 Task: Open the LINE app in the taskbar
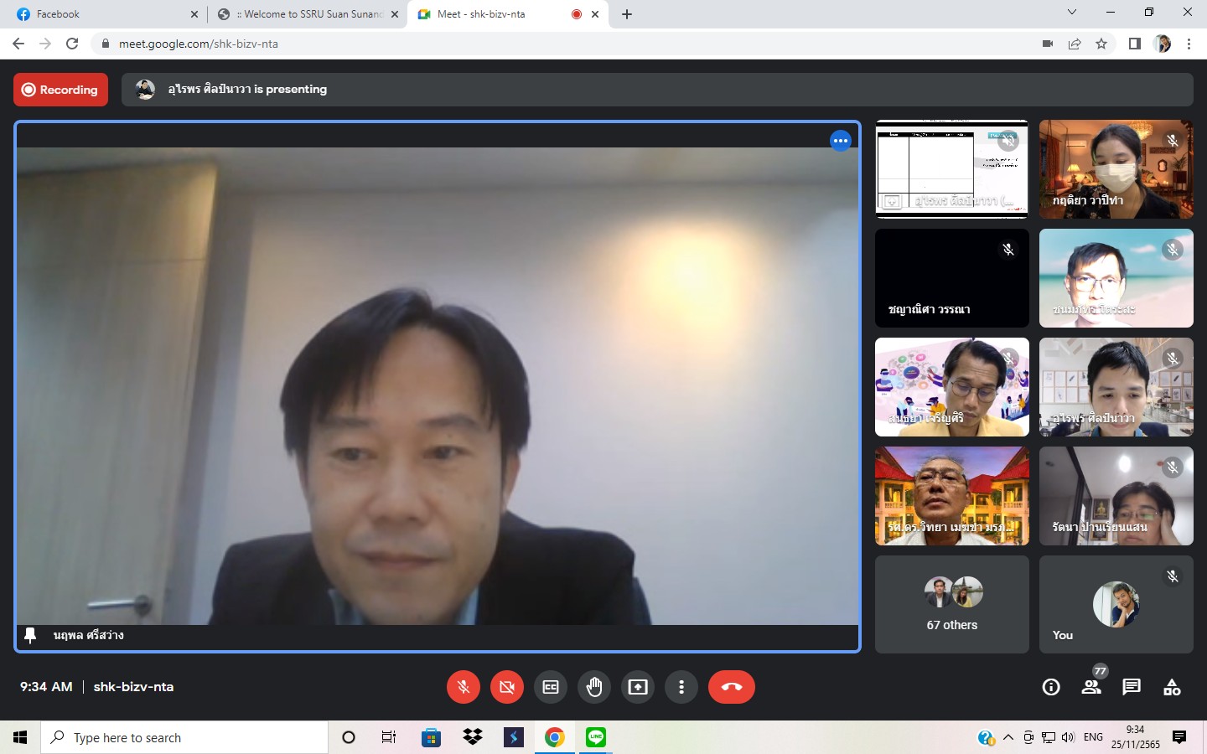(x=596, y=737)
